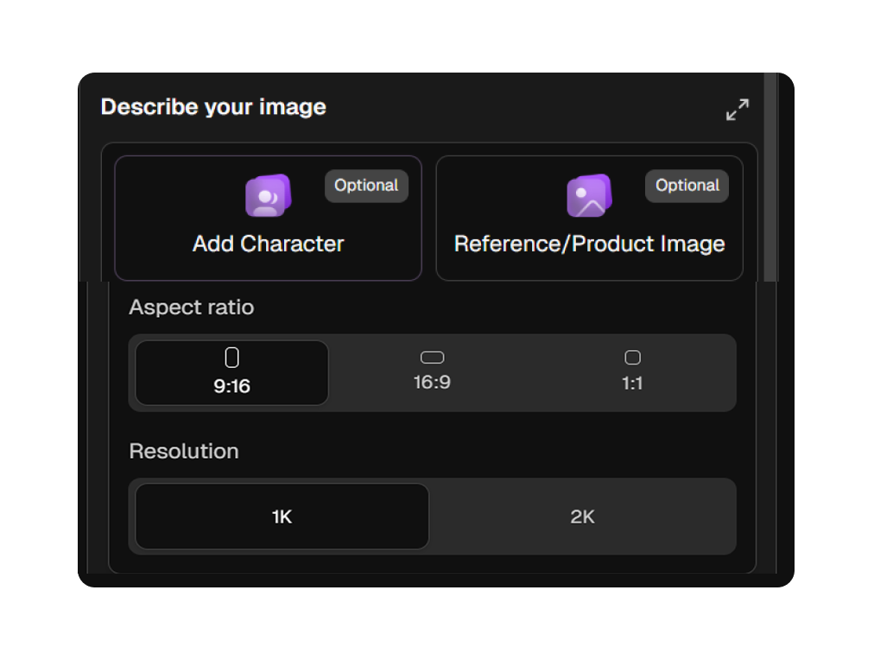Click the Optional badge on Add Character
The image size is (874, 660).
tap(366, 186)
